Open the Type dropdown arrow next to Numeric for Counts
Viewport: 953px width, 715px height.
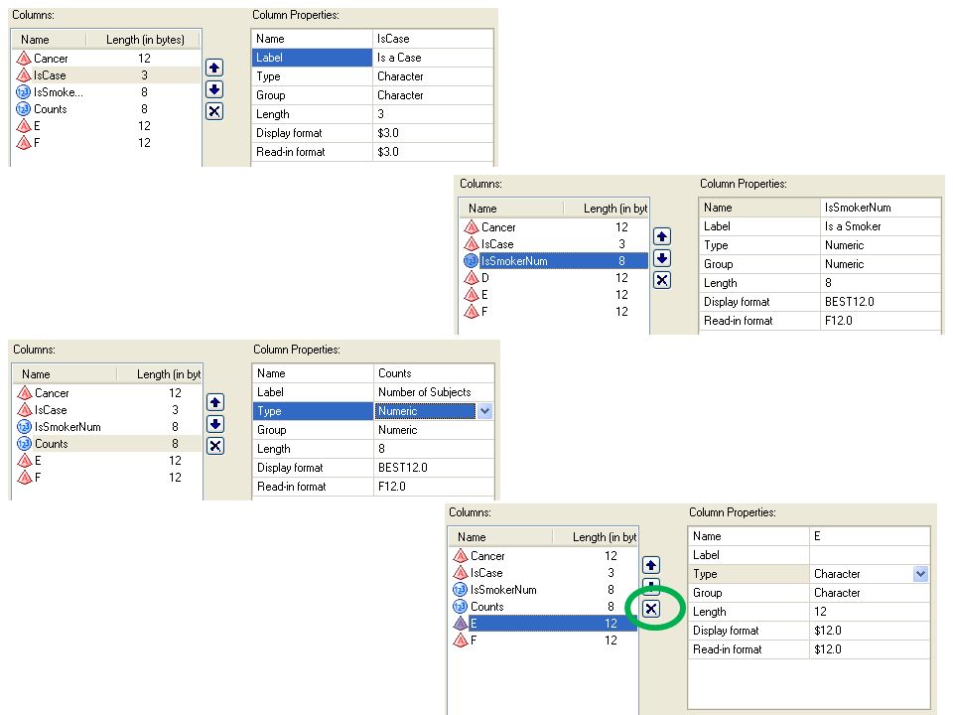click(485, 411)
